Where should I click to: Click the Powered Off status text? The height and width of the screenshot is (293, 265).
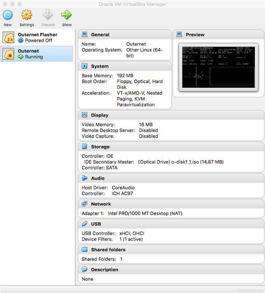[38, 41]
